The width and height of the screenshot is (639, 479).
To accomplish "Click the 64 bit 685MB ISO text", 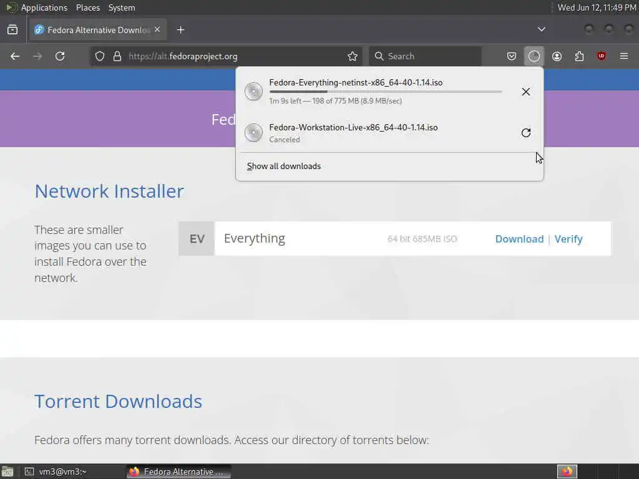I will 422,239.
